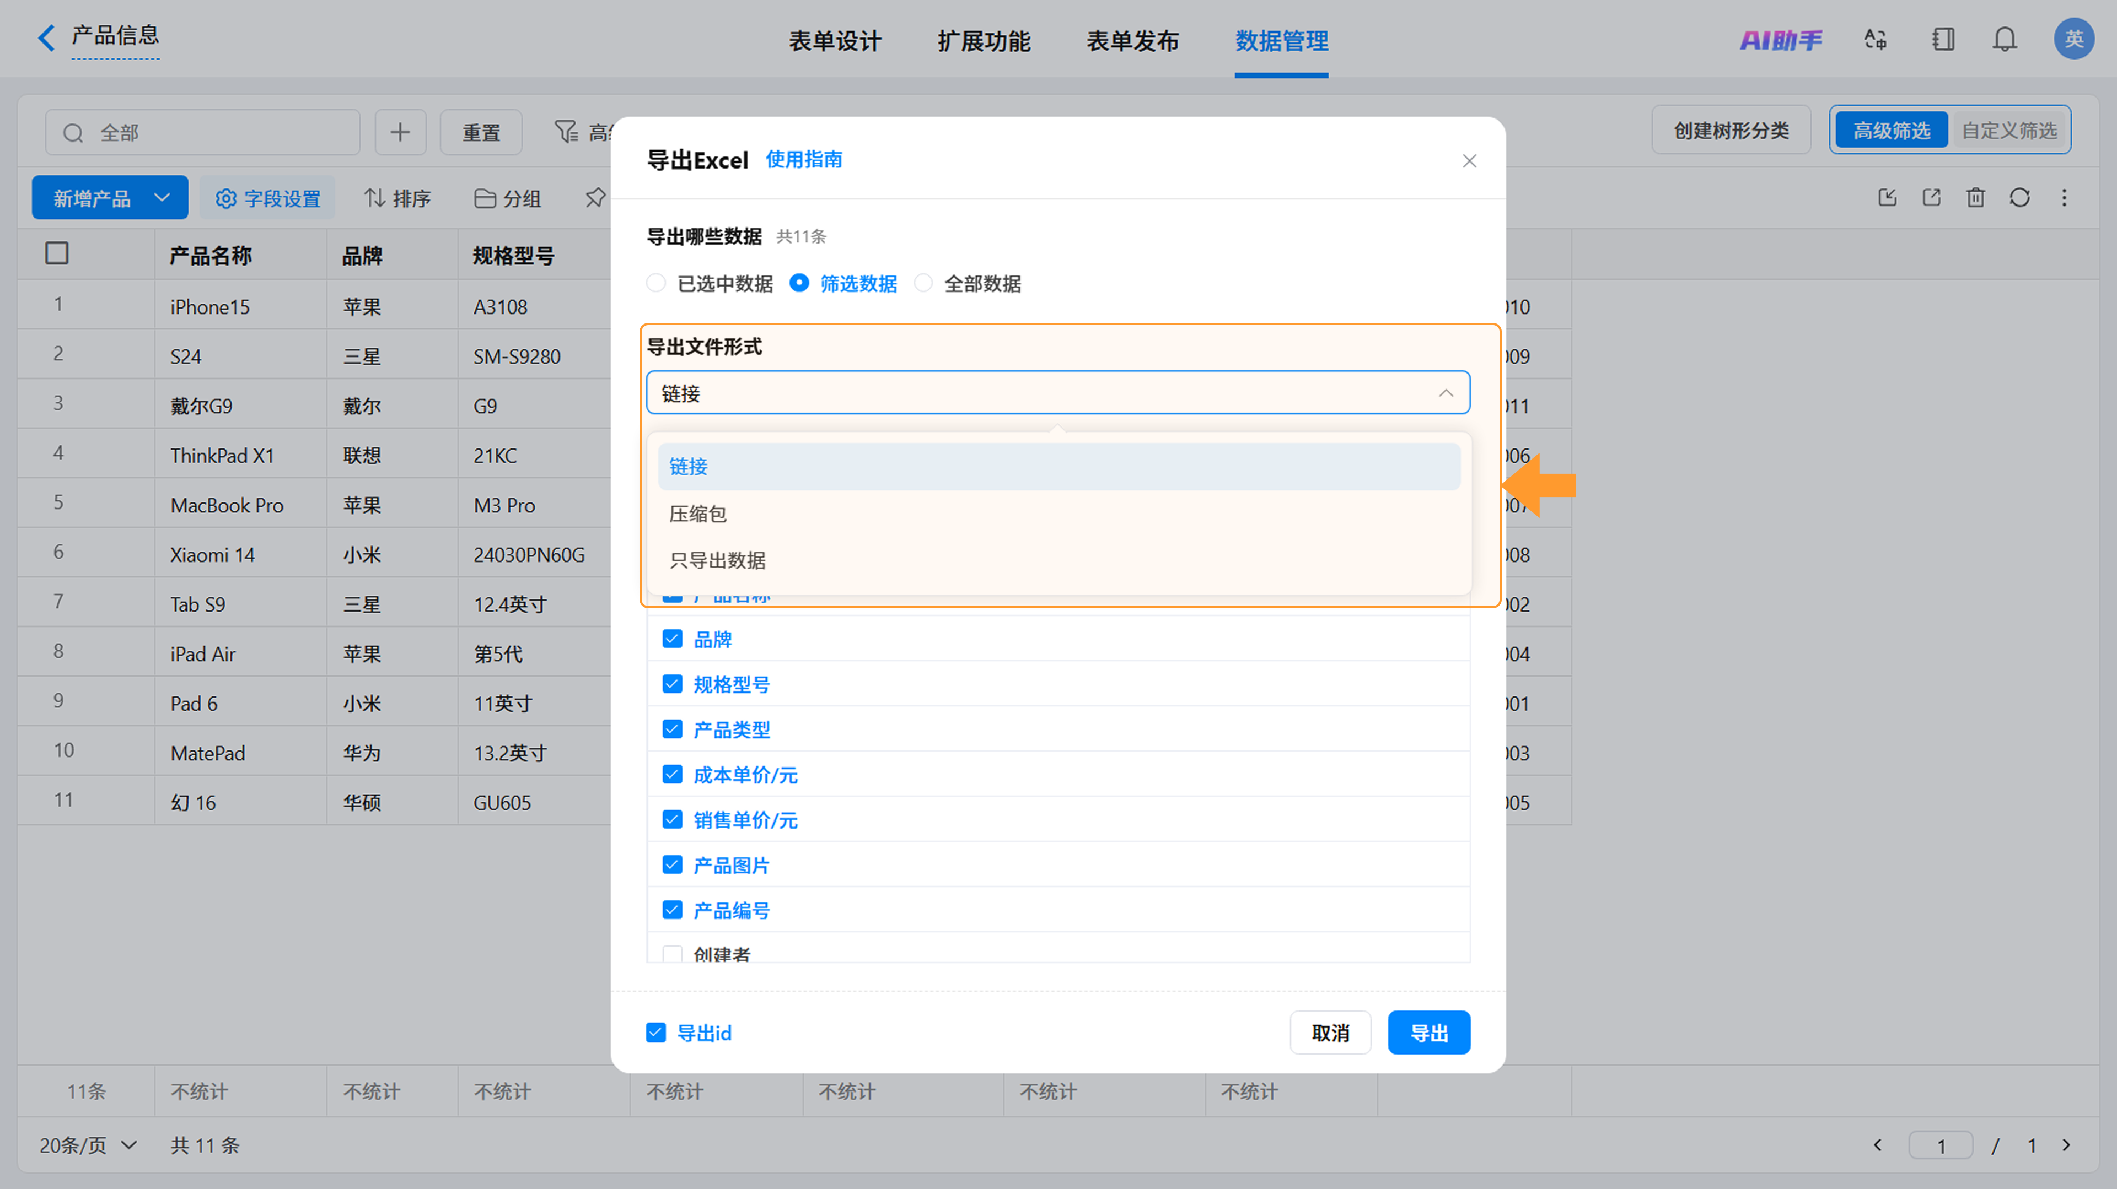The image size is (2117, 1189).
Task: Click the 规格型号 column header
Action: 514,255
